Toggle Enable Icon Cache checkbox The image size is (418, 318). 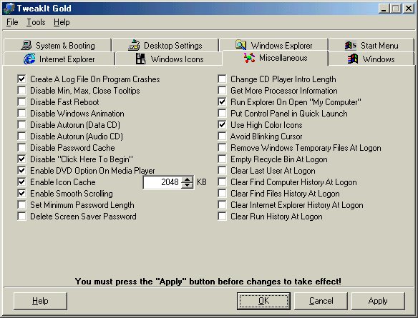click(22, 182)
